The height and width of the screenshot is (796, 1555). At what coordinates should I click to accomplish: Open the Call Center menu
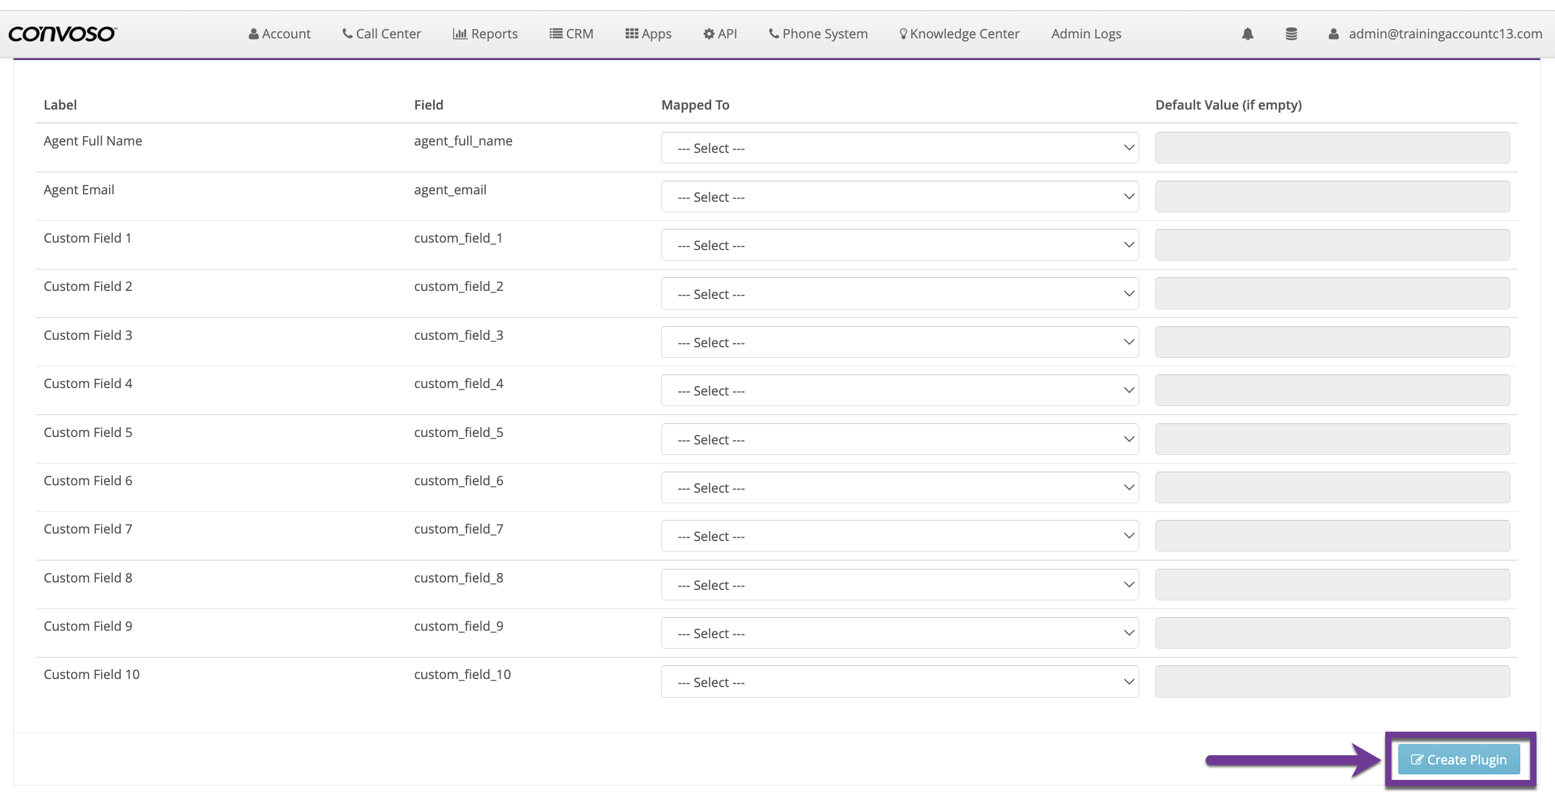coord(382,34)
